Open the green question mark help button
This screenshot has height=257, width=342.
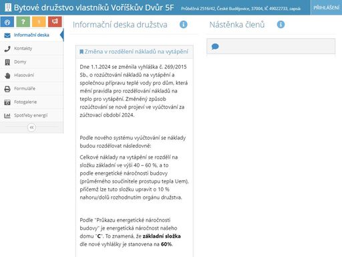pos(23,22)
